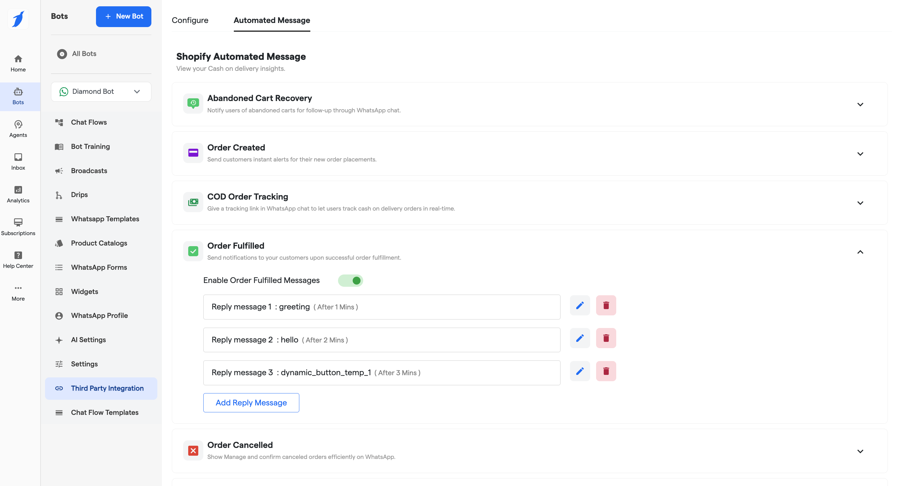Delete Reply message 2 hello
This screenshot has width=902, height=486.
pyautogui.click(x=606, y=338)
